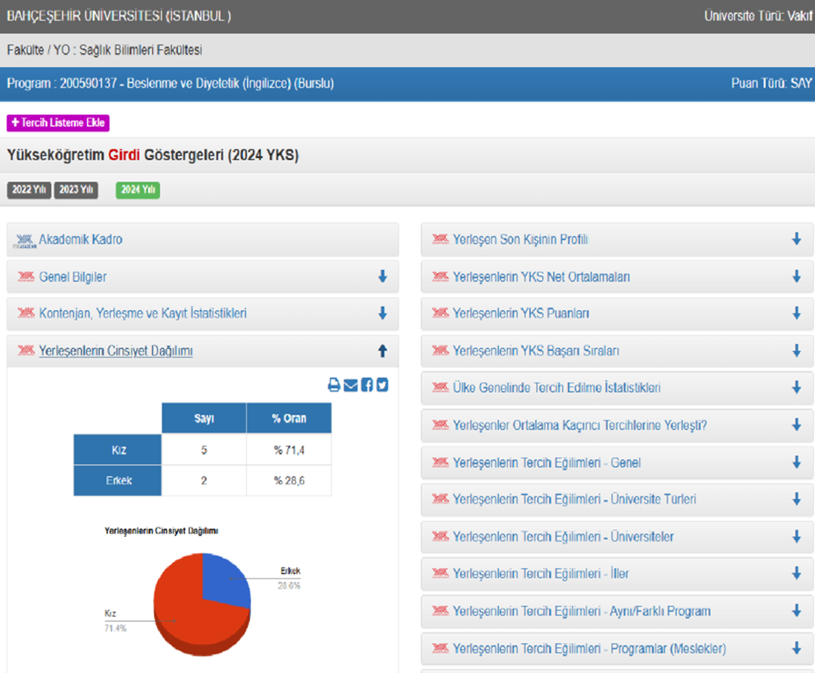Click the logo icon beside Yerleşen Son Kişinin Profili
Image resolution: width=815 pixels, height=673 pixels.
pos(439,239)
